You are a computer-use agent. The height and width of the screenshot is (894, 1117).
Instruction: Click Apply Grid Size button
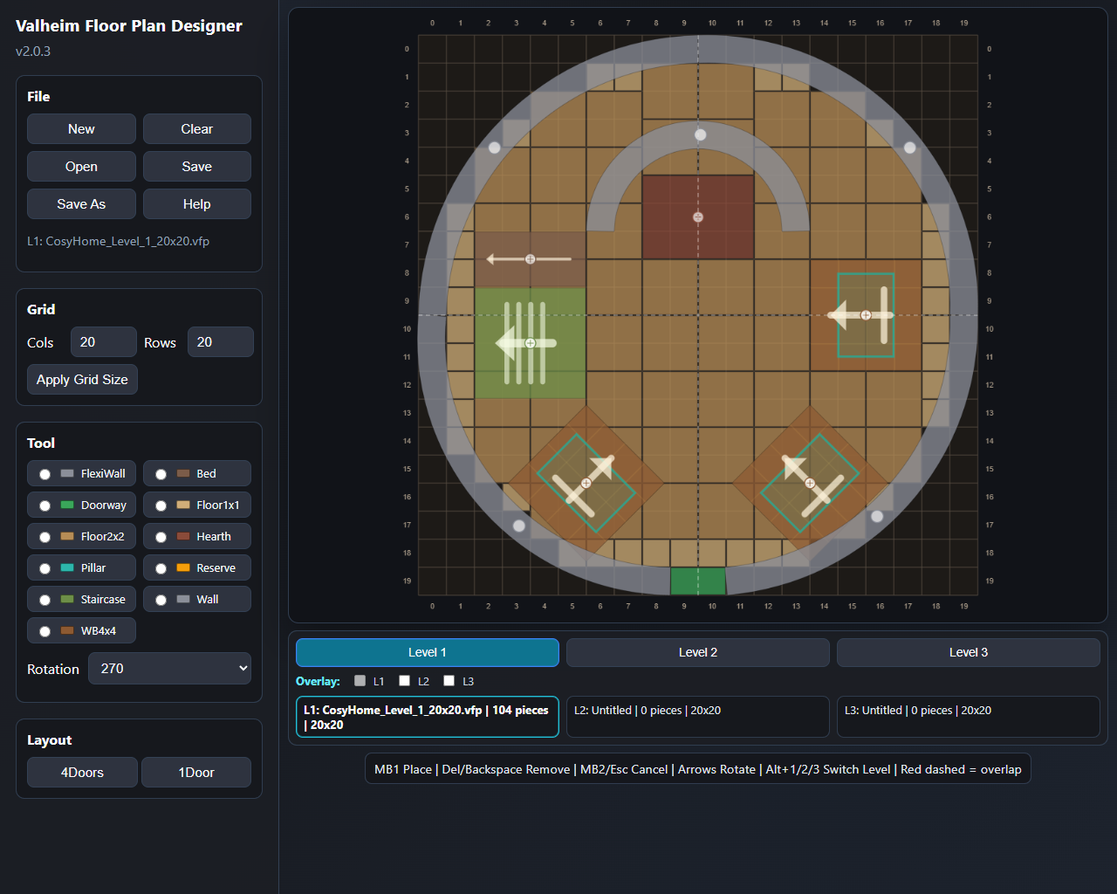tap(82, 380)
